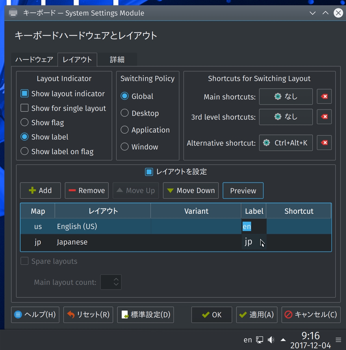This screenshot has height=350, width=346.
Task: Click the keyboard icon in title bar
Action: pyautogui.click(x=13, y=13)
